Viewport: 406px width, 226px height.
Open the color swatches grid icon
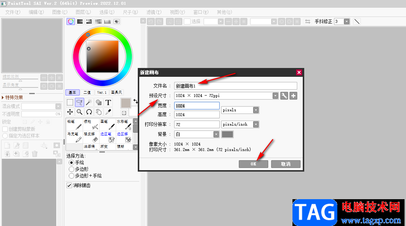pyautogui.click(x=107, y=21)
